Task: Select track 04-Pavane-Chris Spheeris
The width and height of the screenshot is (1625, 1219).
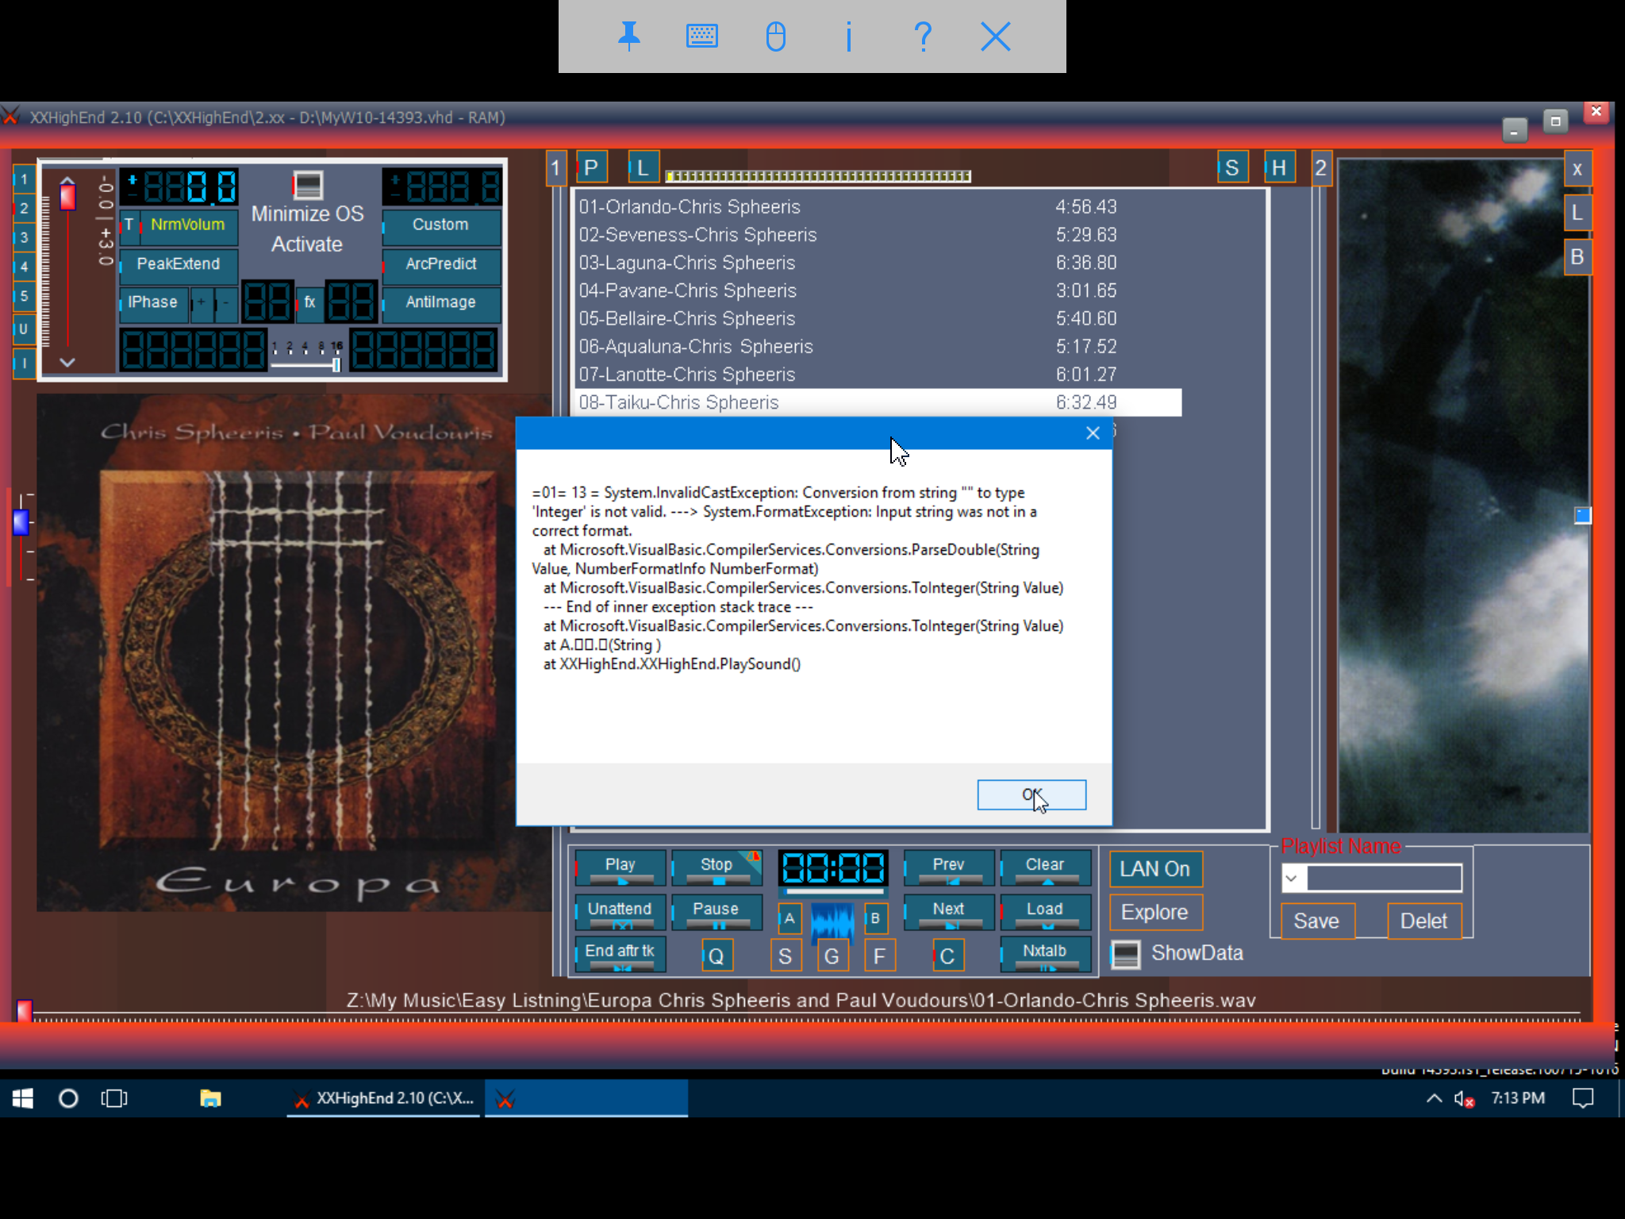Action: tap(878, 290)
